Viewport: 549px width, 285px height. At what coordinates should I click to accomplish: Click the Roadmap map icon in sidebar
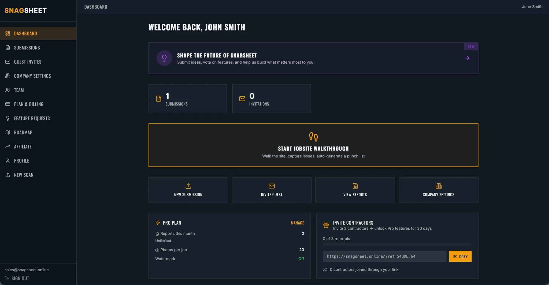tap(8, 132)
